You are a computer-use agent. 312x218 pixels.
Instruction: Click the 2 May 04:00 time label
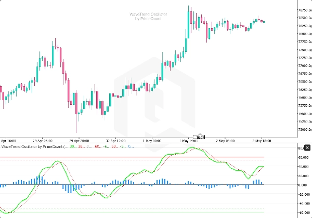pyautogui.click(x=225, y=141)
